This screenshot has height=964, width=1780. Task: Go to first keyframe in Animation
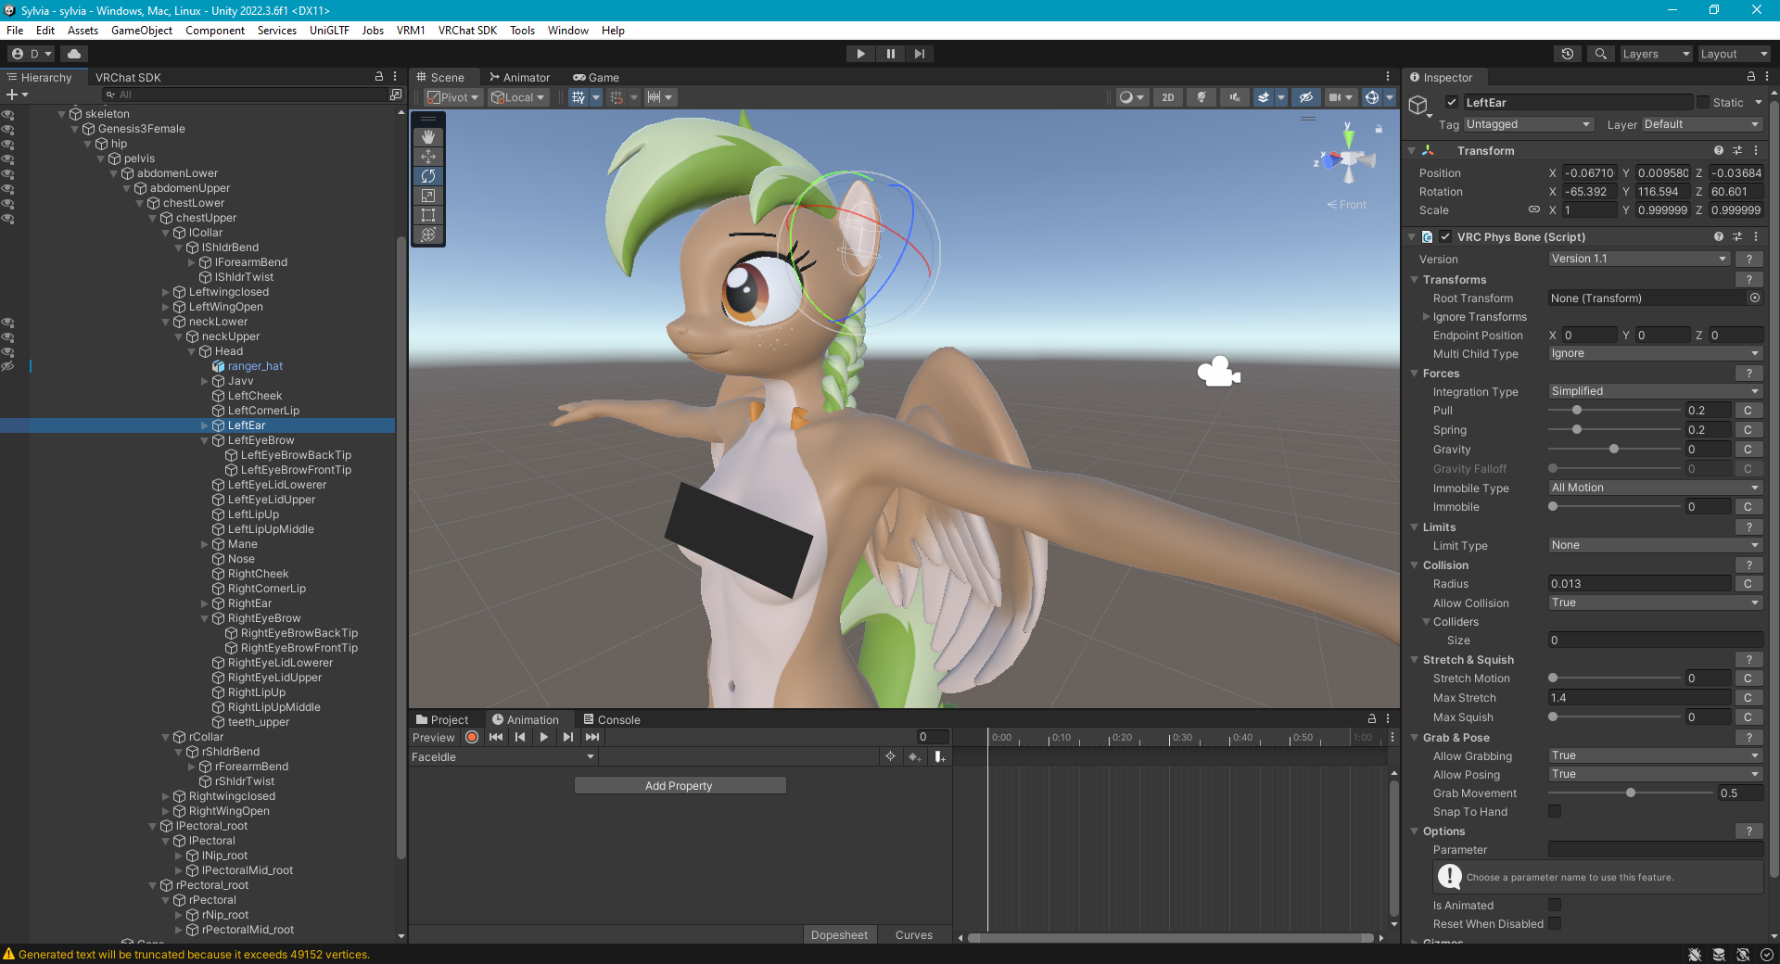click(x=496, y=737)
